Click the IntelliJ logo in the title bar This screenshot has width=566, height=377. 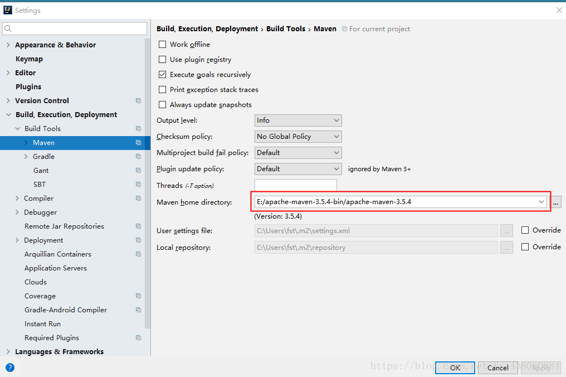click(8, 10)
